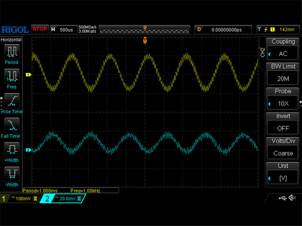Toggle the STOP run state indicator
This screenshot has width=302, height=226.
[40, 29]
